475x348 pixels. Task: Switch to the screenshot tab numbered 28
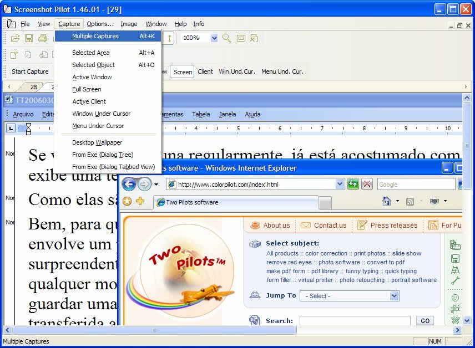[33, 87]
